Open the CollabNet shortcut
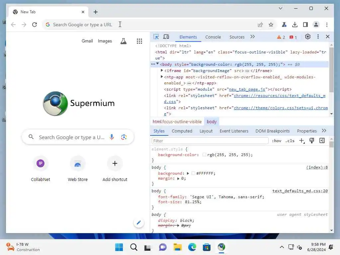Screen dimensions: 340x255 [40, 169]
